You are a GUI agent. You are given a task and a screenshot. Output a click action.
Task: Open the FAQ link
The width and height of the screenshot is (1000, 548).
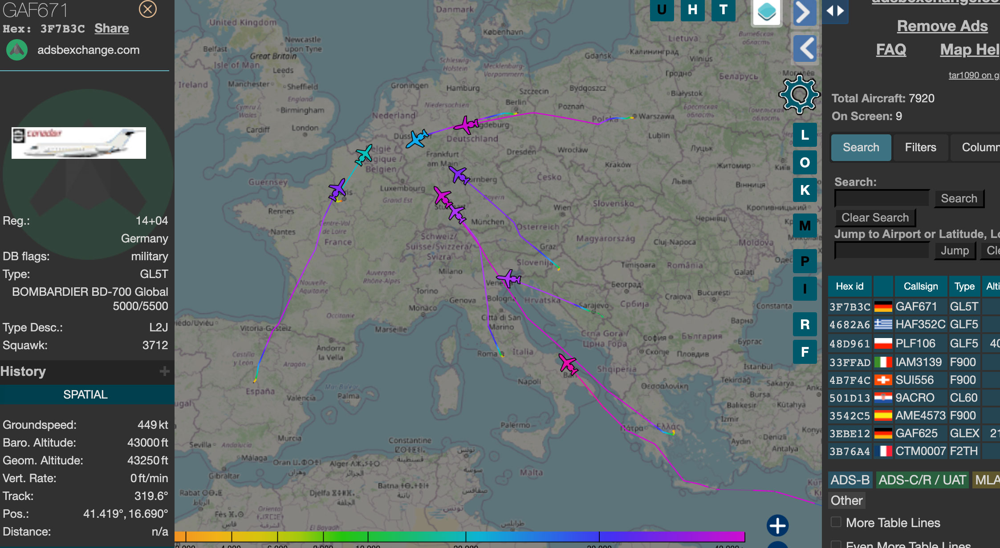click(x=891, y=49)
